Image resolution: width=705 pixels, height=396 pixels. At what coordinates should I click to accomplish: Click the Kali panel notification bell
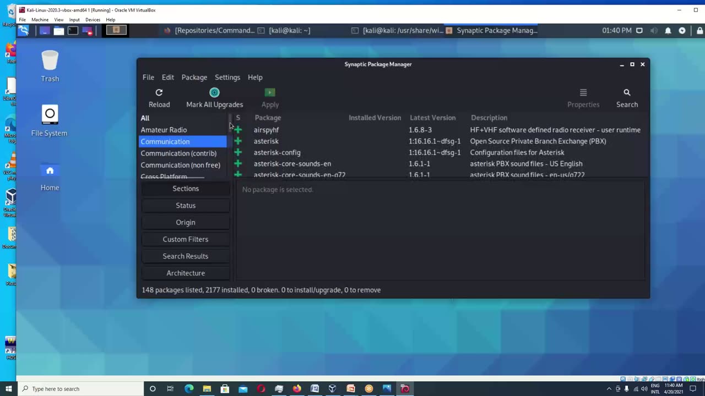pyautogui.click(x=668, y=31)
